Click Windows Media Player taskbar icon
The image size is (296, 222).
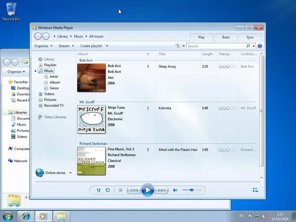click(x=43, y=216)
